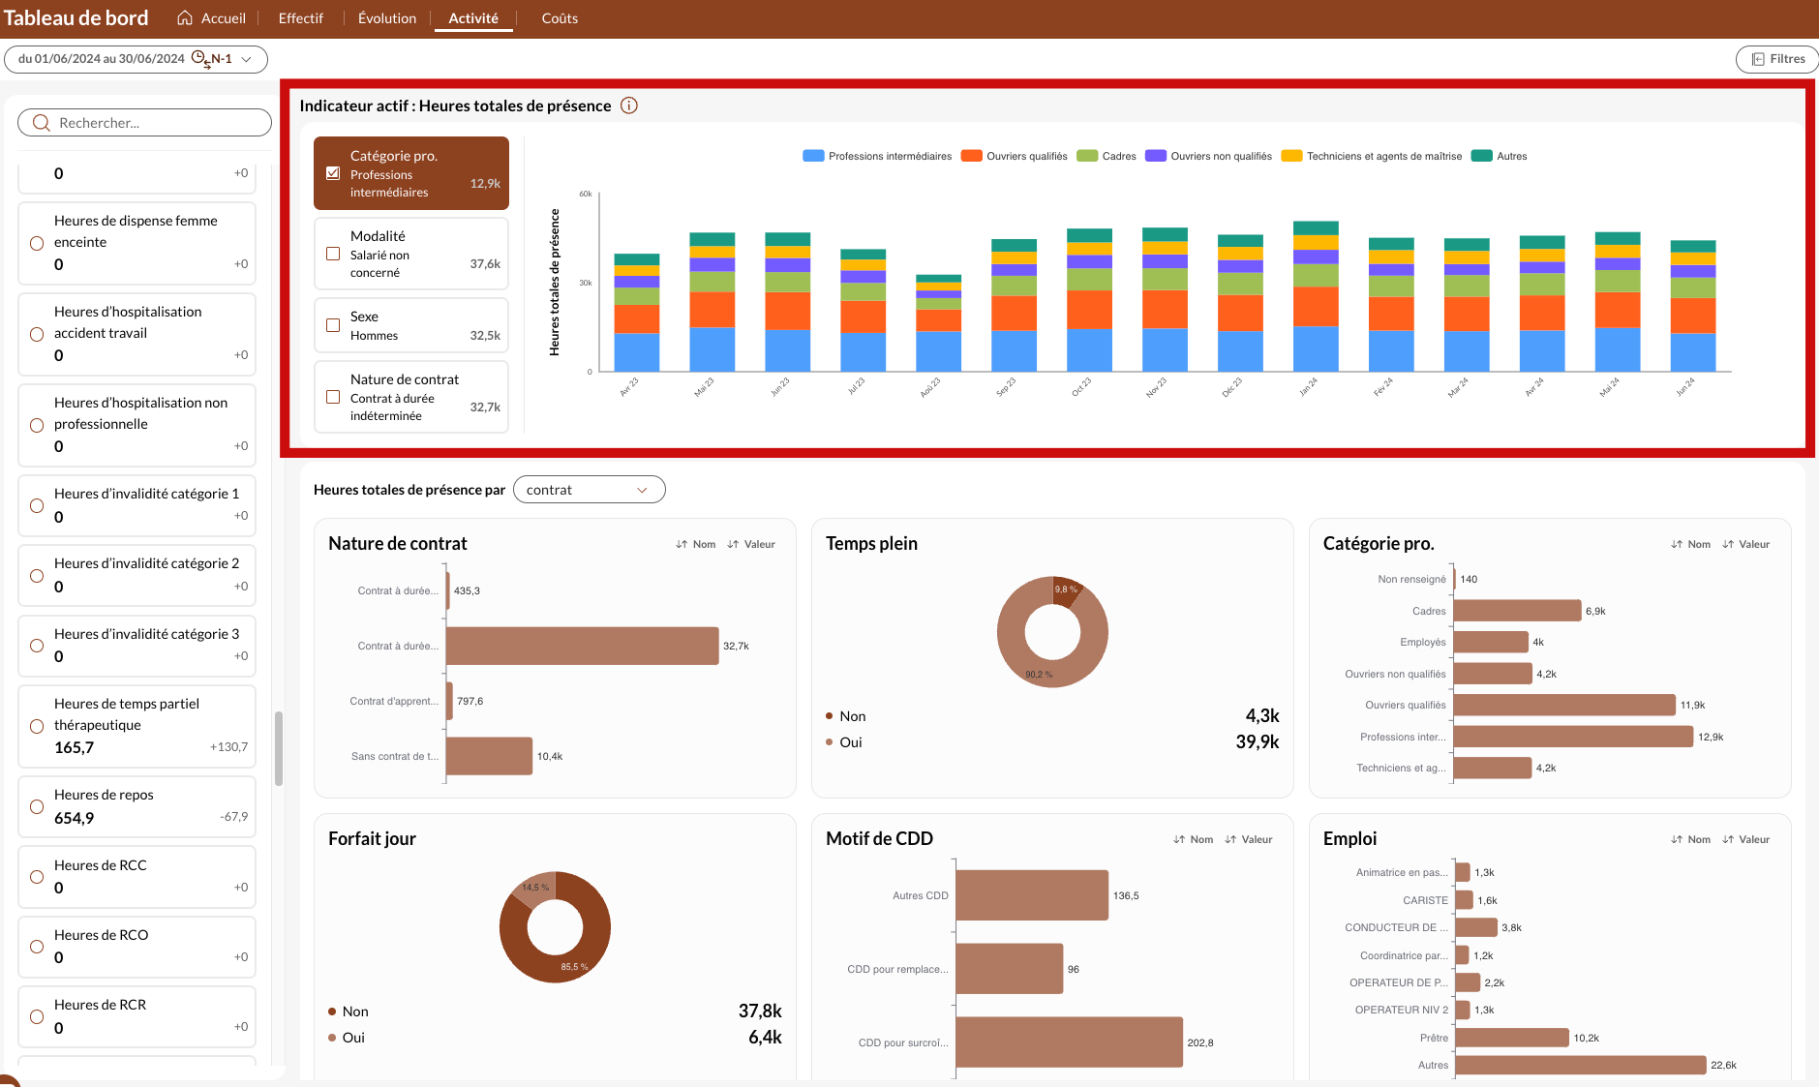Click the Ouvriers qualifiés 11,9k bar
Image resolution: width=1819 pixels, height=1087 pixels.
pos(1564,705)
